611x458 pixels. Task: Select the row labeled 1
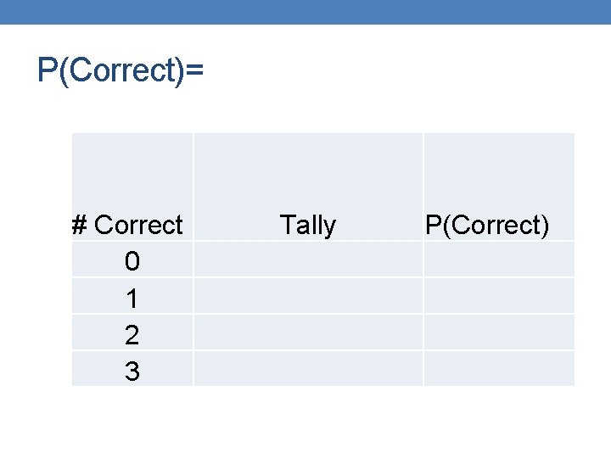coord(132,298)
